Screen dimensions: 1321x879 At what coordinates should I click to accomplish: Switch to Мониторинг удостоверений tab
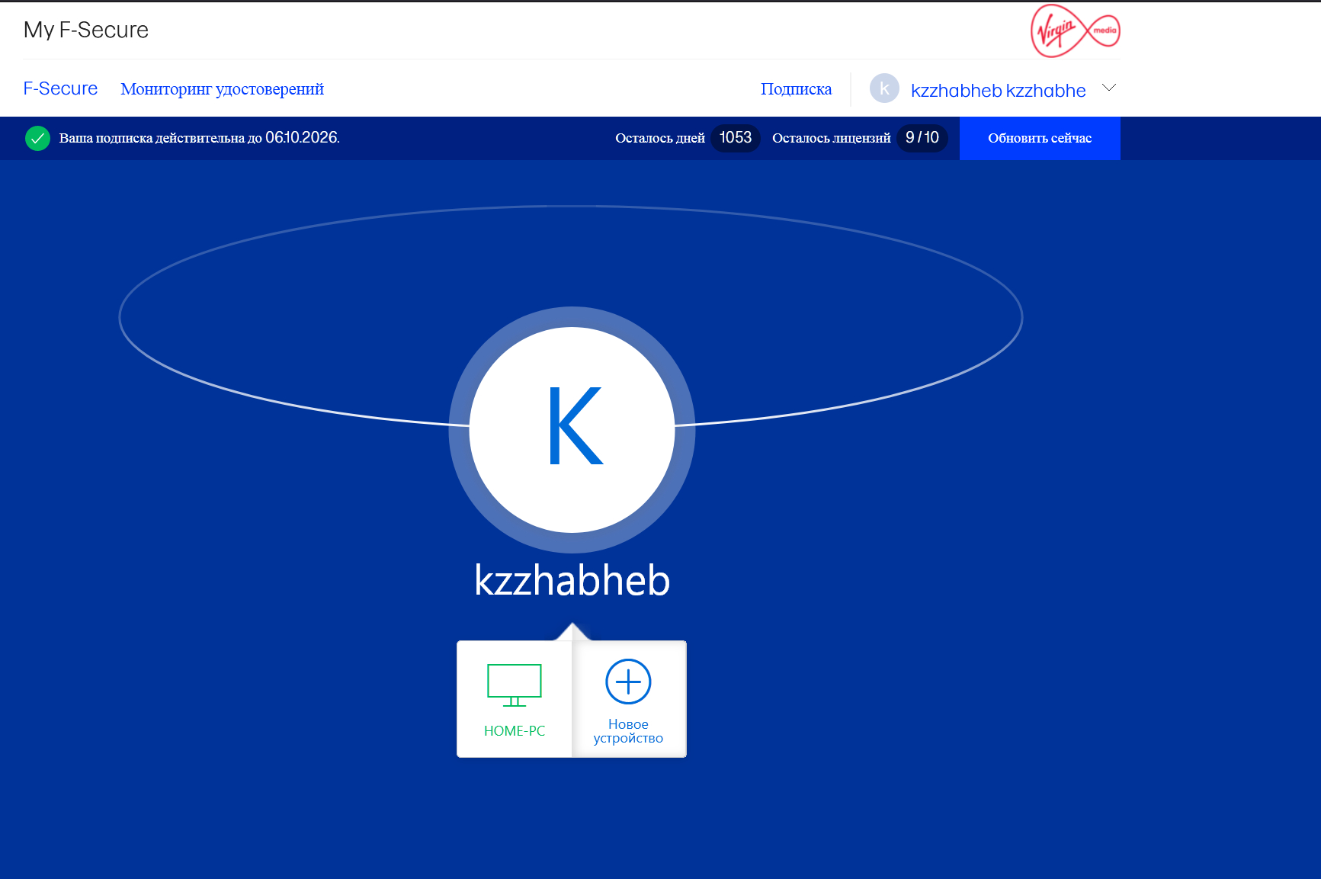click(x=222, y=89)
